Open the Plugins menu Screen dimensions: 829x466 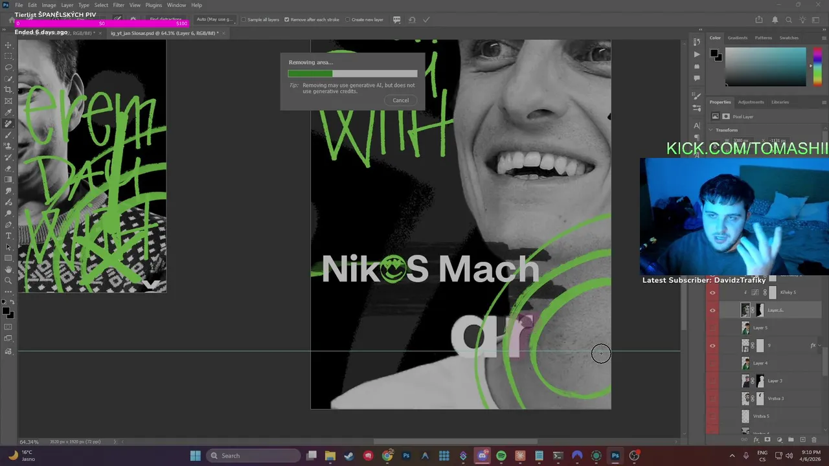(x=153, y=5)
